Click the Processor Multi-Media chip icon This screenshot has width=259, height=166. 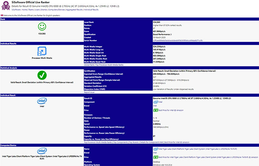point(42,51)
